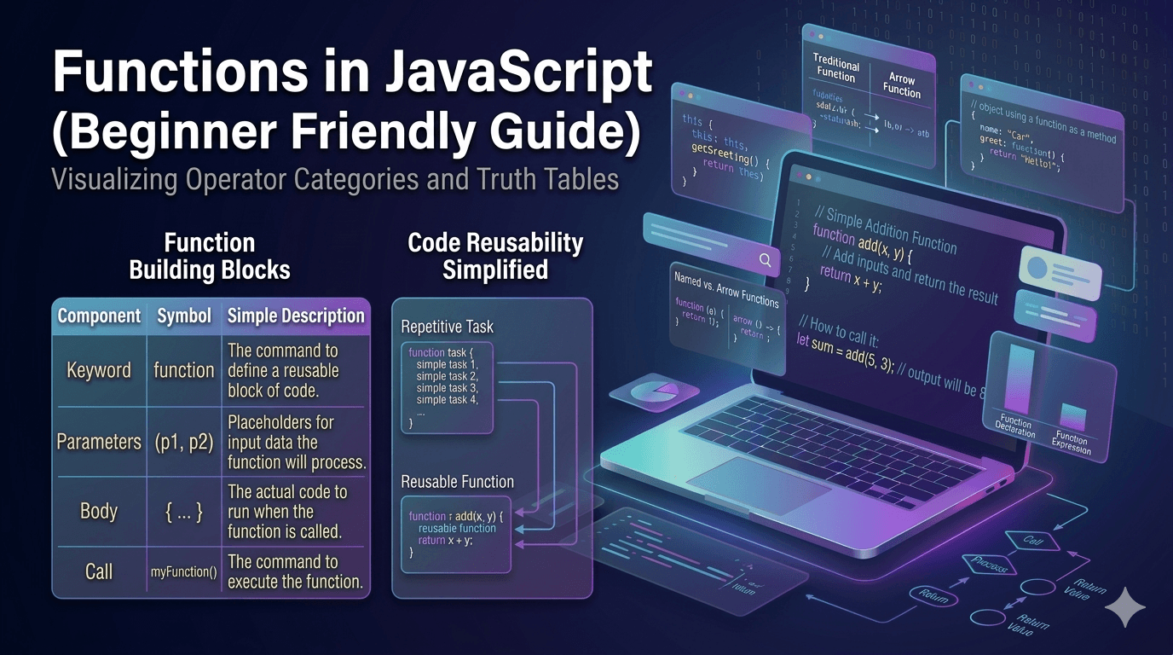Select the Parameters (p1, p2) symbol cell
This screenshot has height=655, width=1173.
(184, 442)
